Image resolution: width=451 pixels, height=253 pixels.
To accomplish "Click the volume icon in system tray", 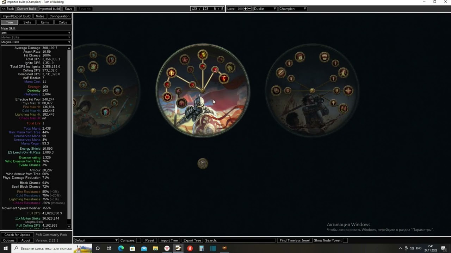I will point(412,248).
